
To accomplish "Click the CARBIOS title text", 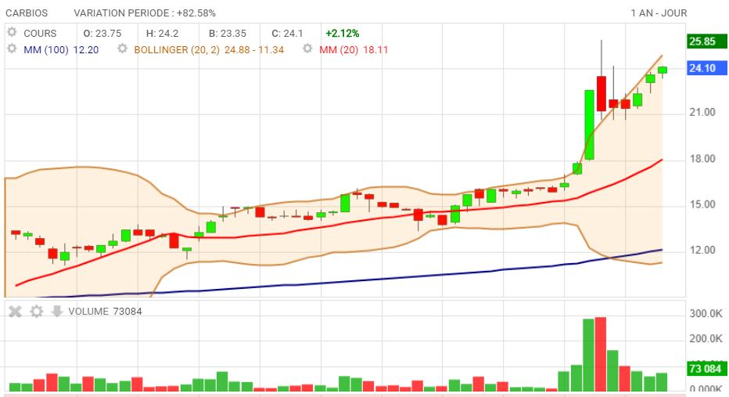I will 27,13.
